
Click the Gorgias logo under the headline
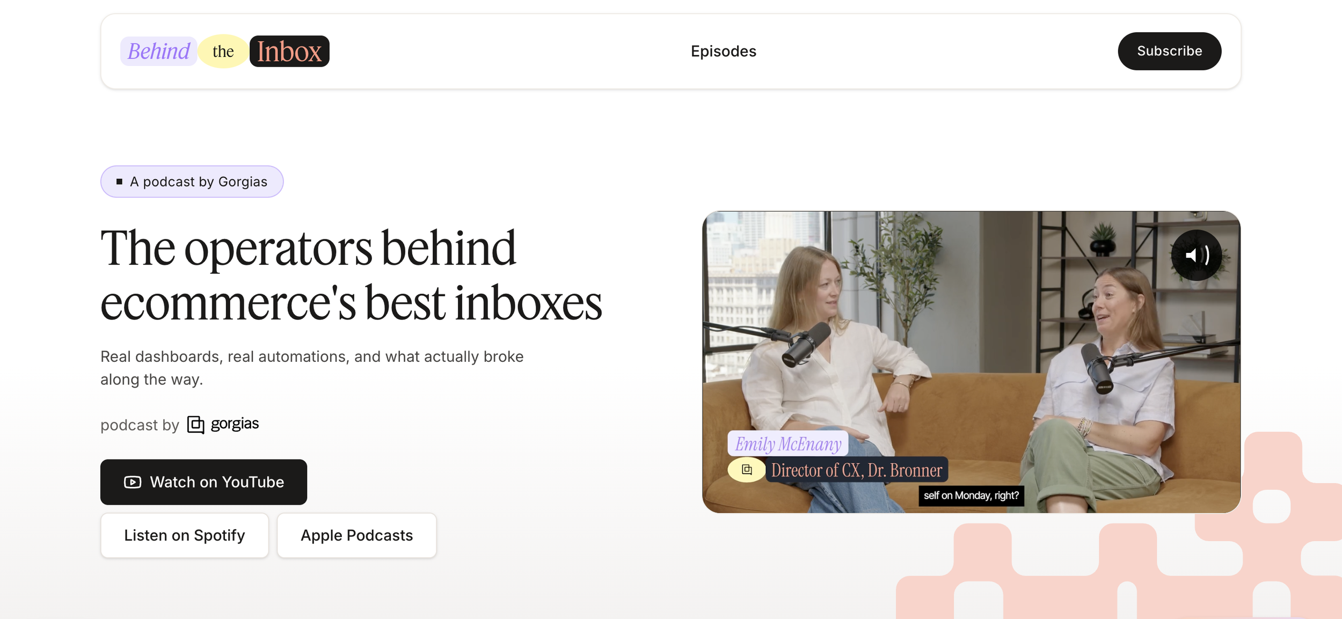pos(223,424)
